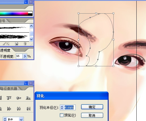This screenshot has width=146, height=121.
Task: Delete brush using trash icon
Action: (25, 44)
